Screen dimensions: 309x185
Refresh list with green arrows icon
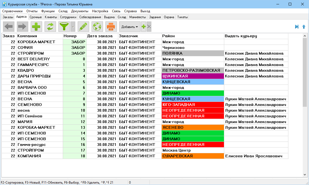coord(50,27)
